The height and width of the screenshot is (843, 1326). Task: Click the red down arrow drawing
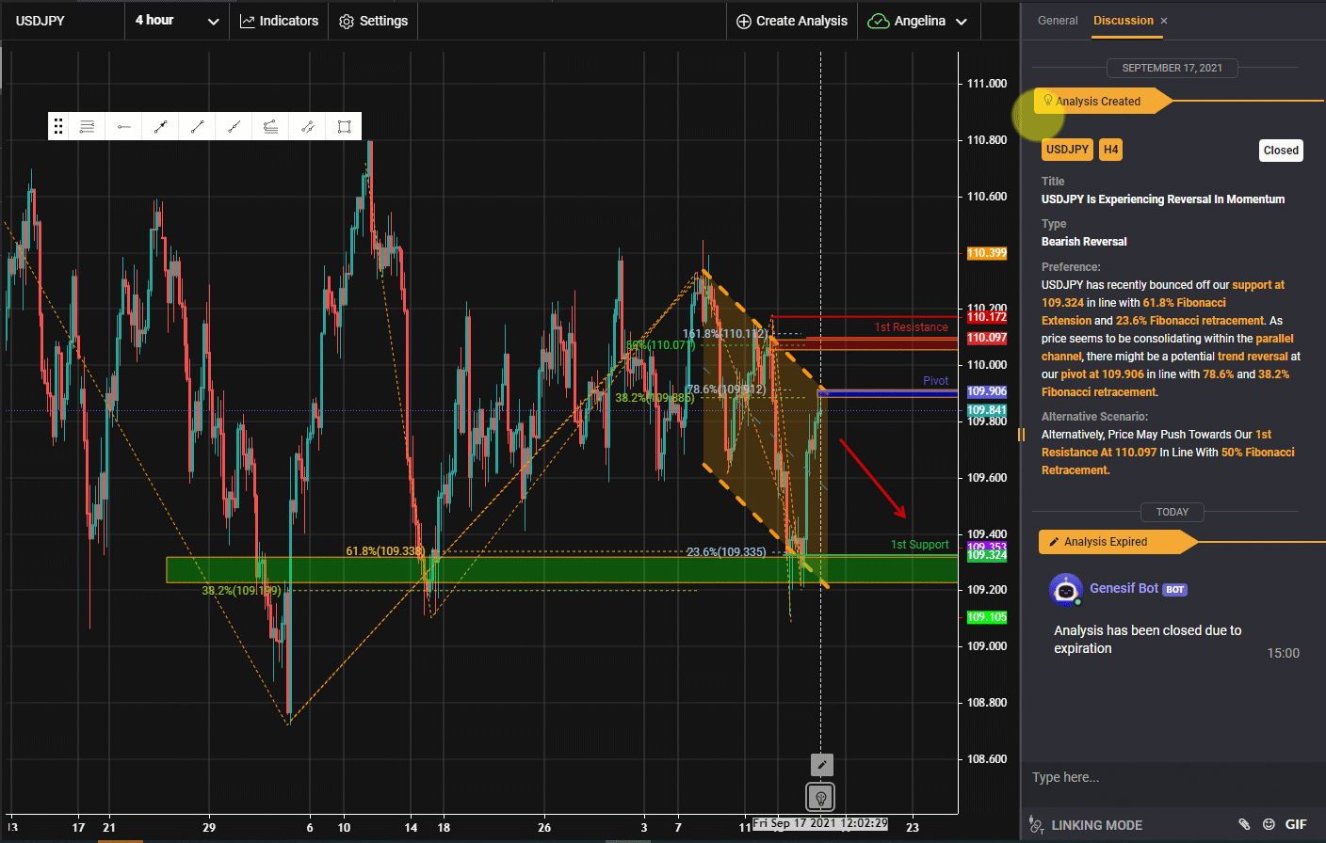[873, 478]
